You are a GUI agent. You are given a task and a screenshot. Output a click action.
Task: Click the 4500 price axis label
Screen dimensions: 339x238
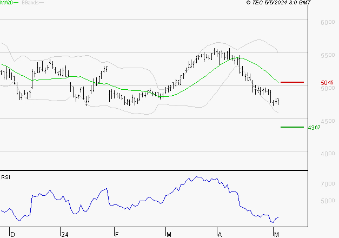[328, 121]
